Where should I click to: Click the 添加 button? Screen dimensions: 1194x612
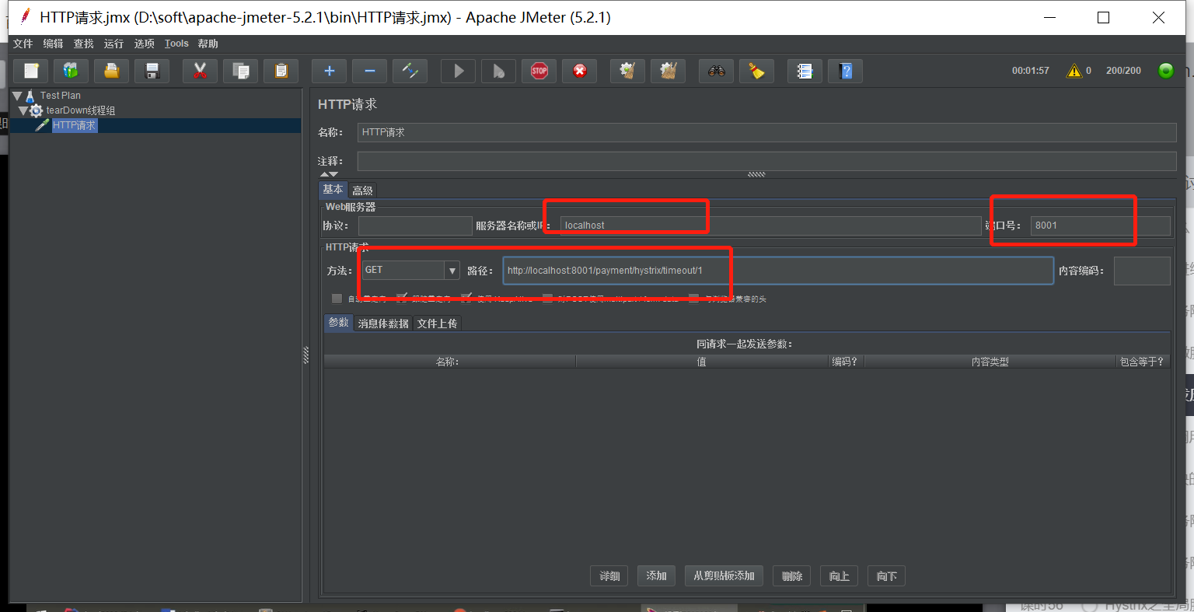(656, 576)
